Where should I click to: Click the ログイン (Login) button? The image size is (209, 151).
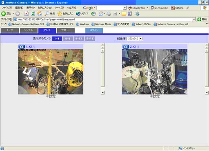[94, 30]
